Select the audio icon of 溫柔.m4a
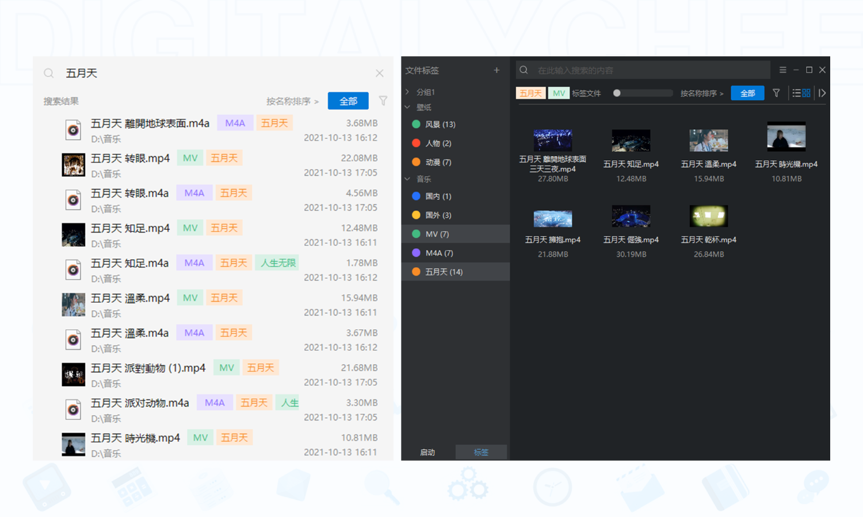 coord(73,340)
